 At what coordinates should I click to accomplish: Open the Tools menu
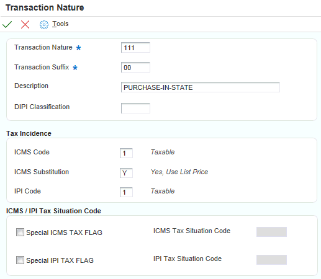tap(60, 24)
